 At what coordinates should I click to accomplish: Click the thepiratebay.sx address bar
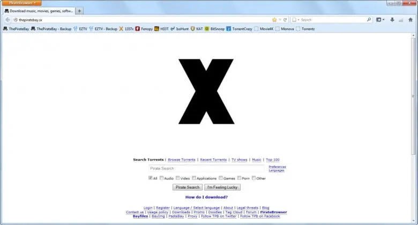click(x=144, y=20)
